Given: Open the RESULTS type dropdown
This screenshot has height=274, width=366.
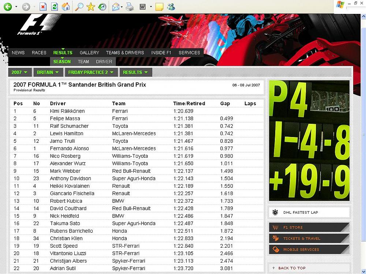Looking at the screenshot, I should 135,72.
